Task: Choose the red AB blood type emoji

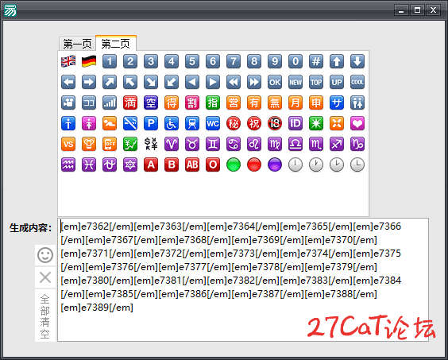Action: (x=192, y=165)
